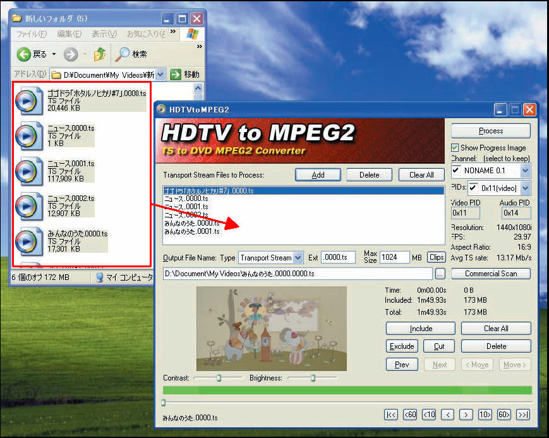Click the Exclude button

click(x=402, y=346)
